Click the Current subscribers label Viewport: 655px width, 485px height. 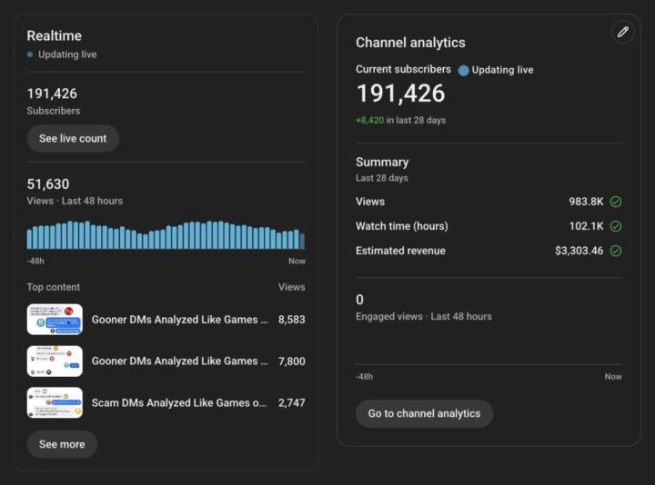403,69
